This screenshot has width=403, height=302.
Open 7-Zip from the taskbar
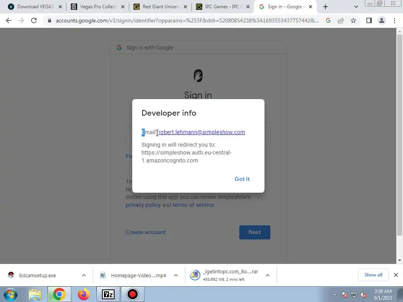coord(108,294)
